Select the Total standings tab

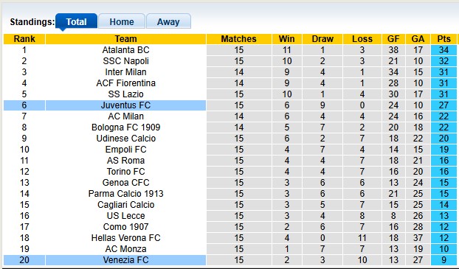76,21
